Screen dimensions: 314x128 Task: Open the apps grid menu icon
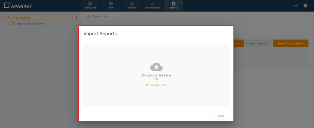coord(305,6)
